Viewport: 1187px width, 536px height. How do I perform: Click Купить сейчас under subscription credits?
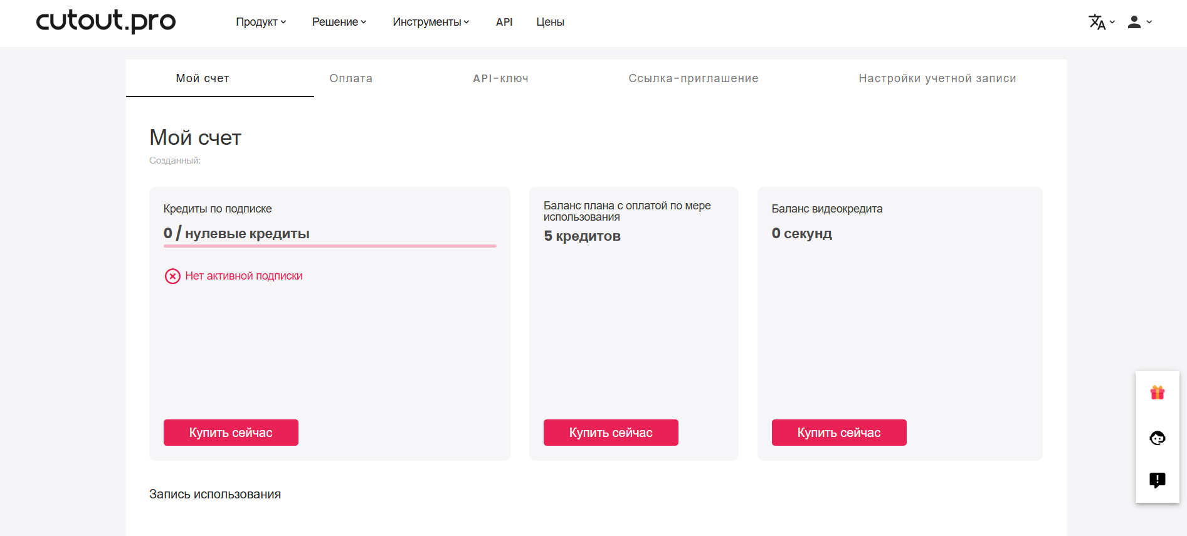(x=231, y=433)
